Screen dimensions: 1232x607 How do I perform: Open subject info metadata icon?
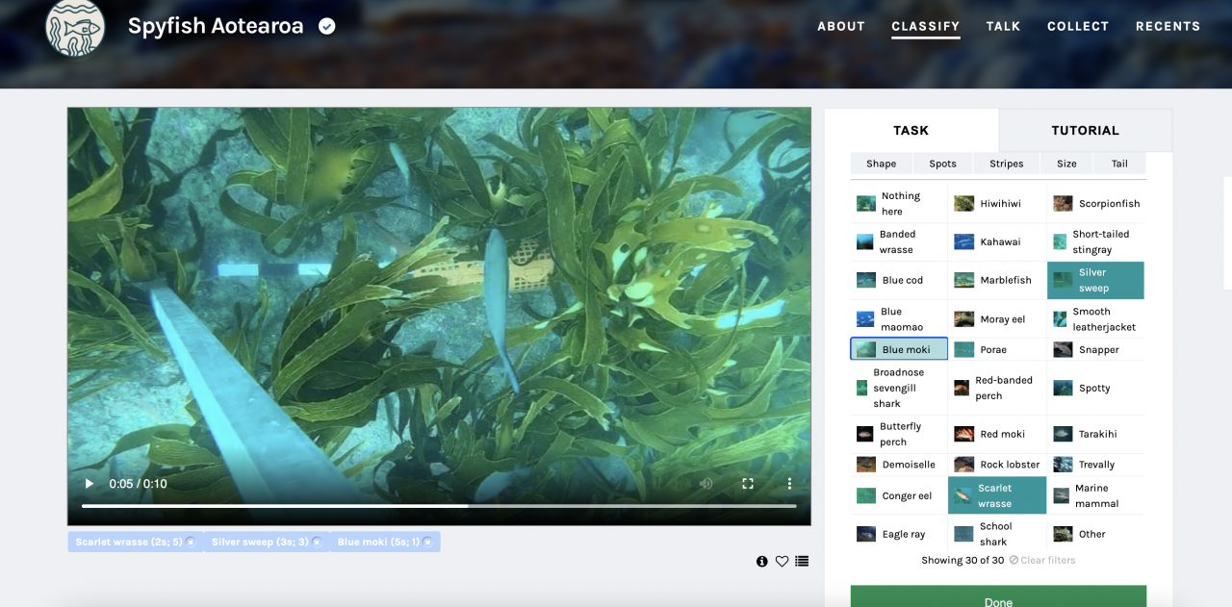pyautogui.click(x=762, y=562)
